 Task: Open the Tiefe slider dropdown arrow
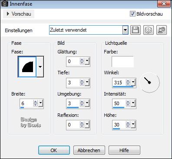tap(87, 82)
